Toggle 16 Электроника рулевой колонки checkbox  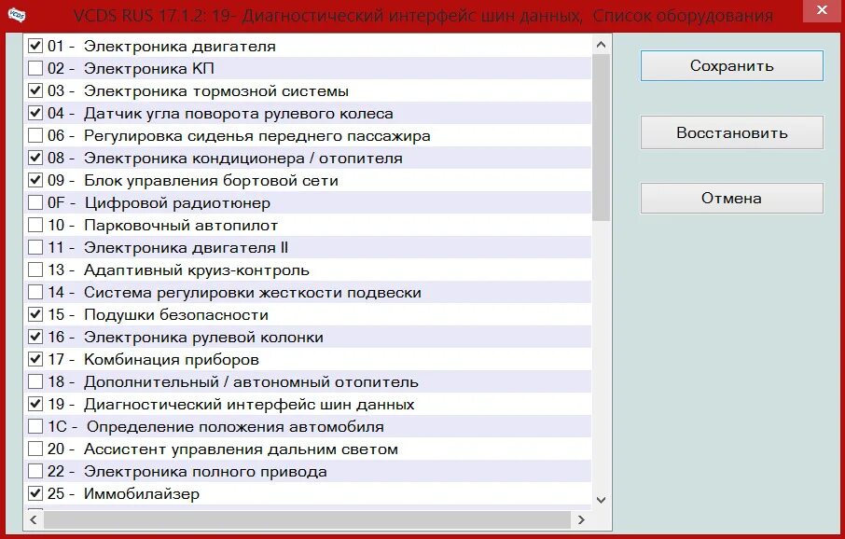click(x=35, y=337)
